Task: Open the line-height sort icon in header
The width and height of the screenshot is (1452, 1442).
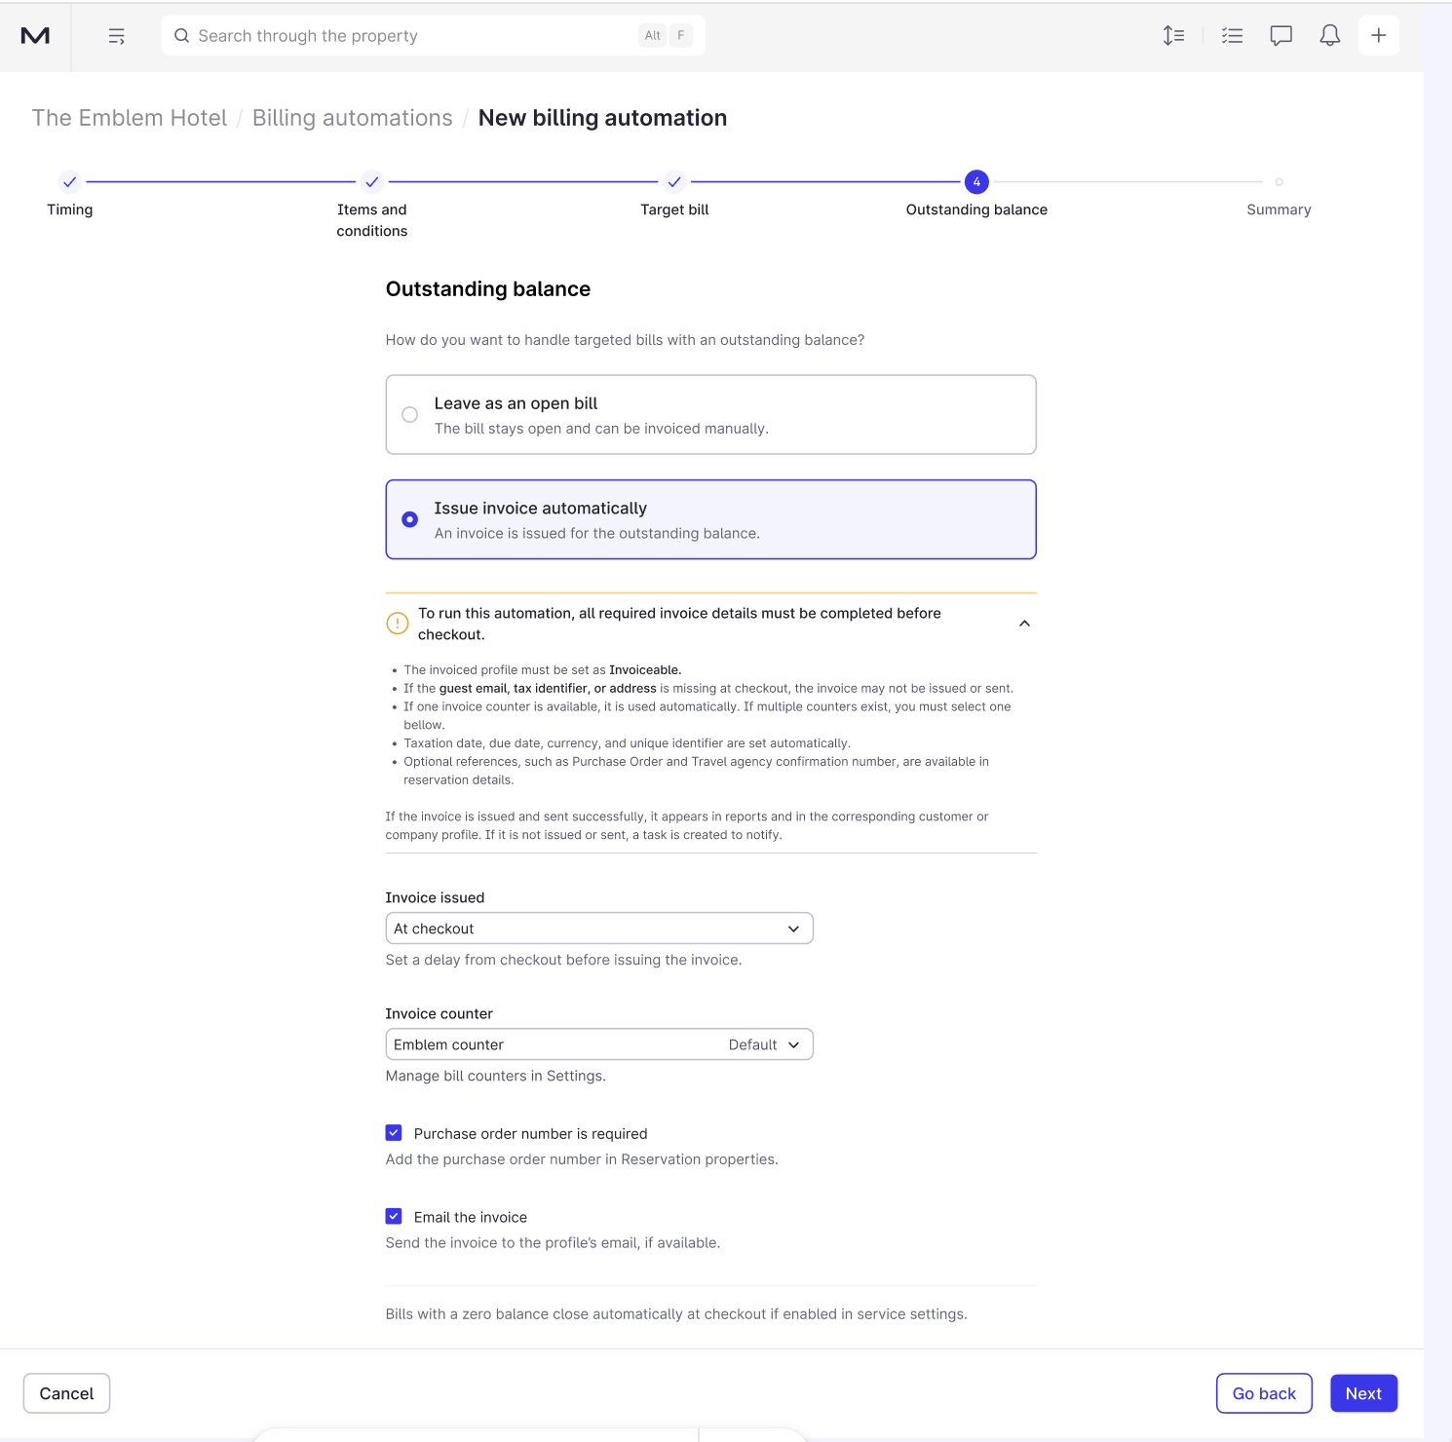Action: [x=1173, y=36]
